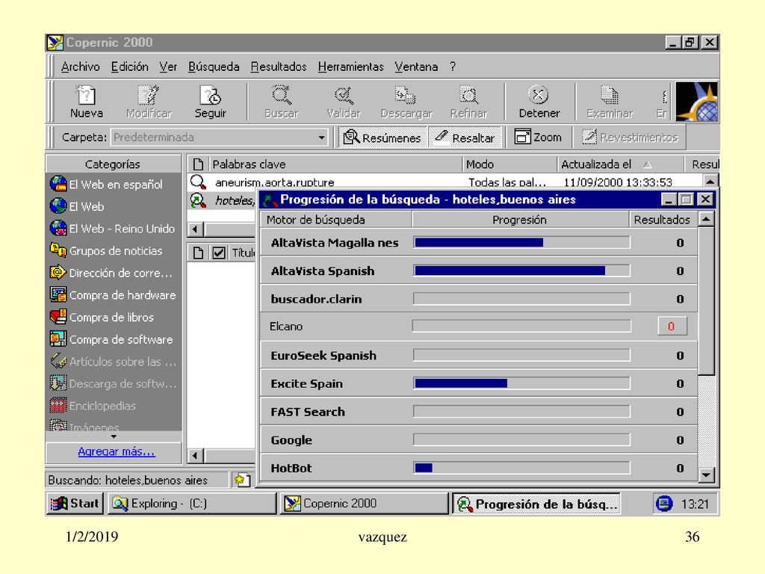
Task: Open the Resultados menu
Action: coord(279,67)
